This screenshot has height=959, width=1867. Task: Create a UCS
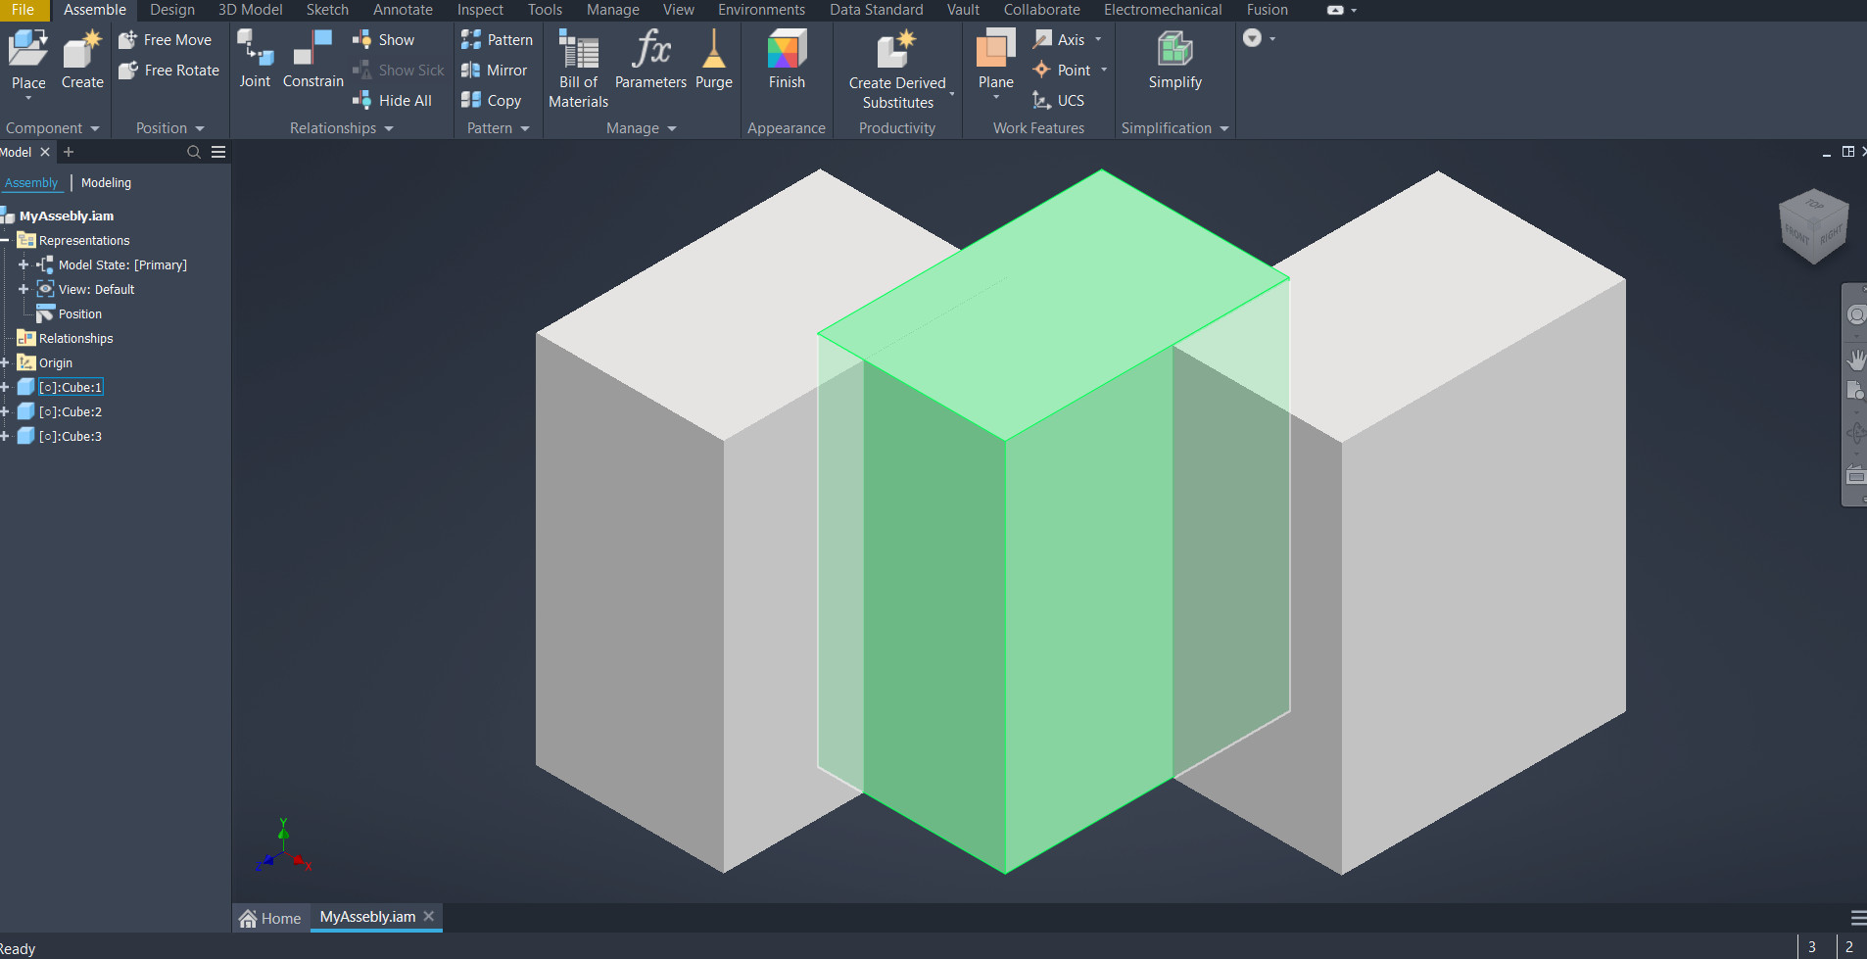tap(1059, 101)
